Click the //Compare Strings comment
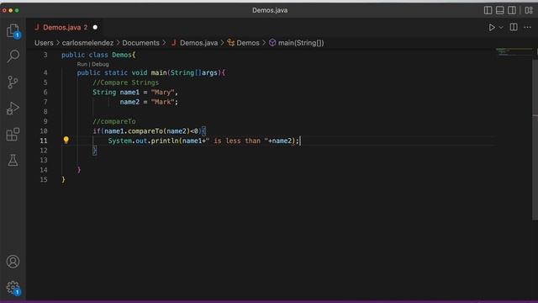The height and width of the screenshot is (303, 538). pos(125,82)
